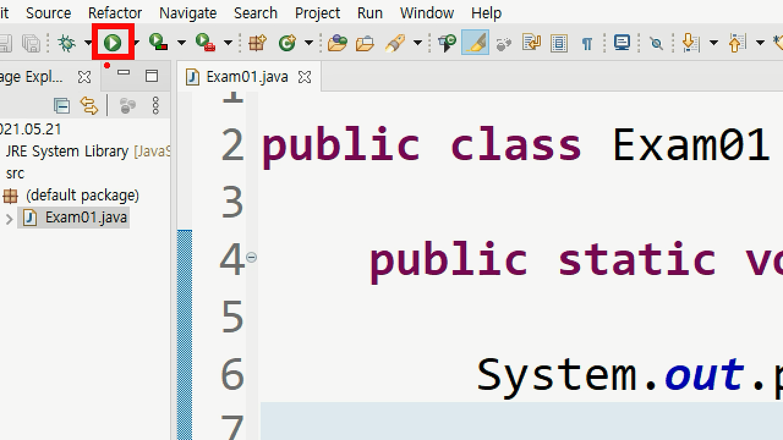Select the Exam01.java editor tab
This screenshot has height=440, width=783.
(x=246, y=77)
